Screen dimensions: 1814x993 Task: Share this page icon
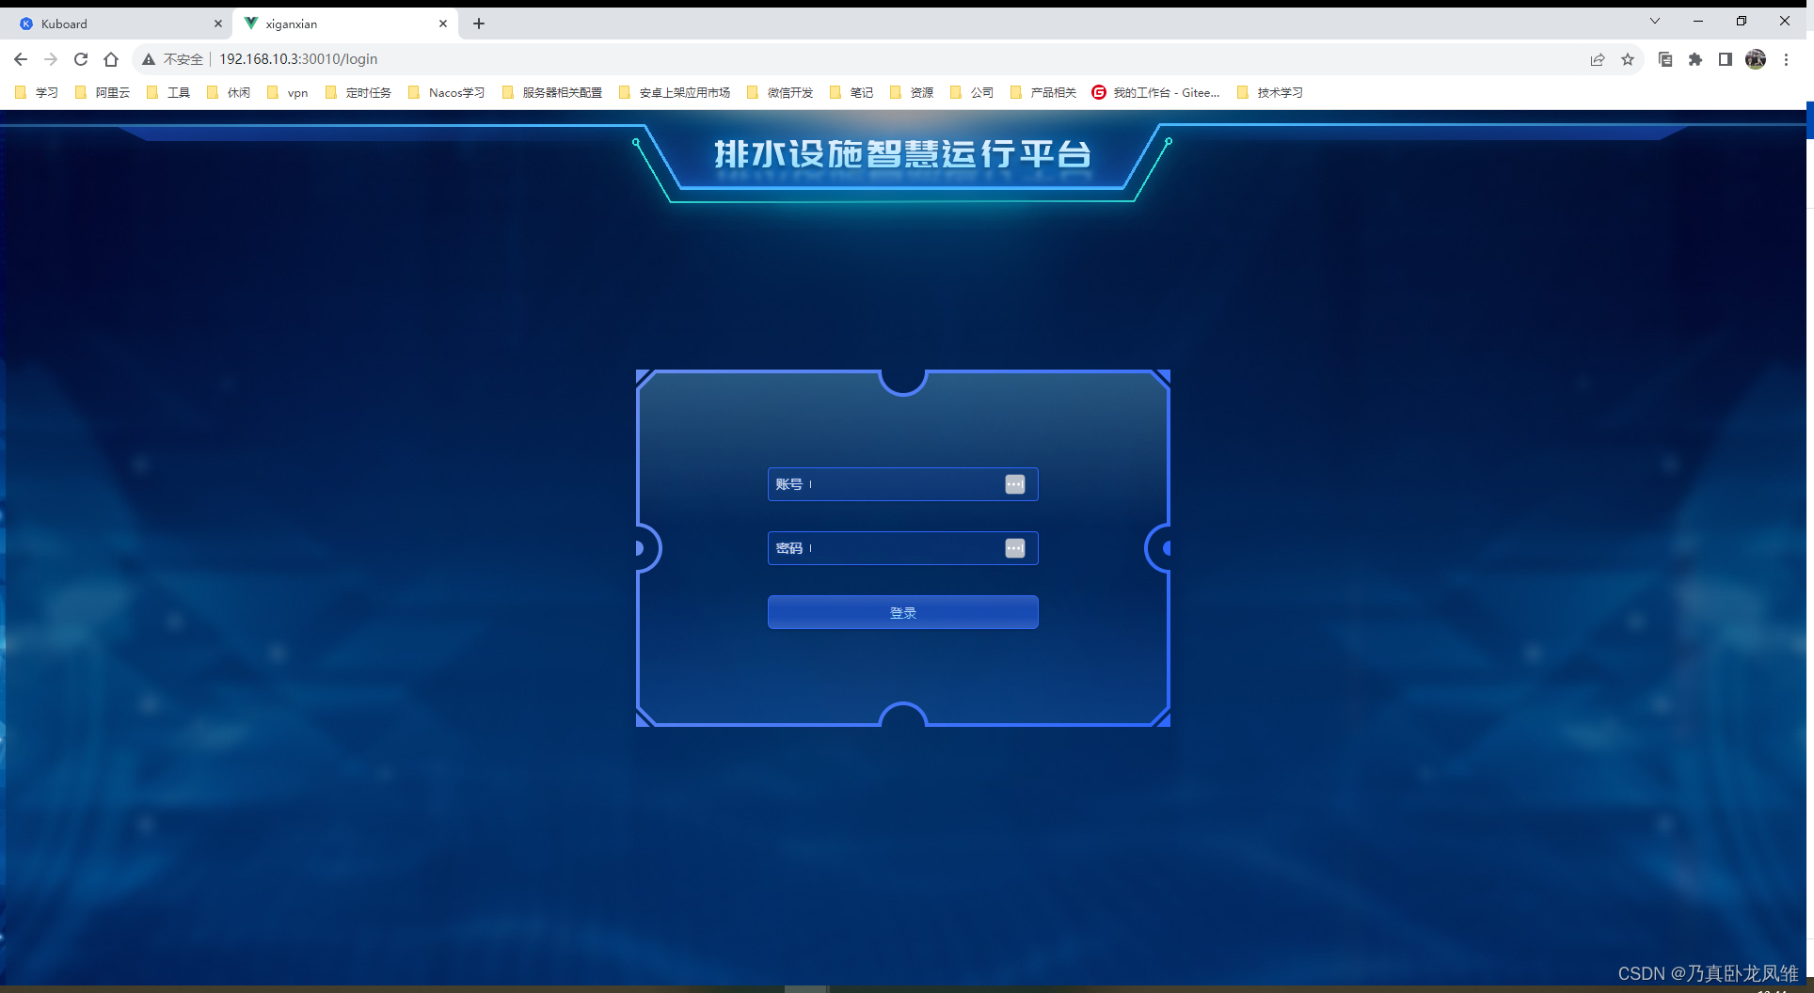tap(1598, 59)
